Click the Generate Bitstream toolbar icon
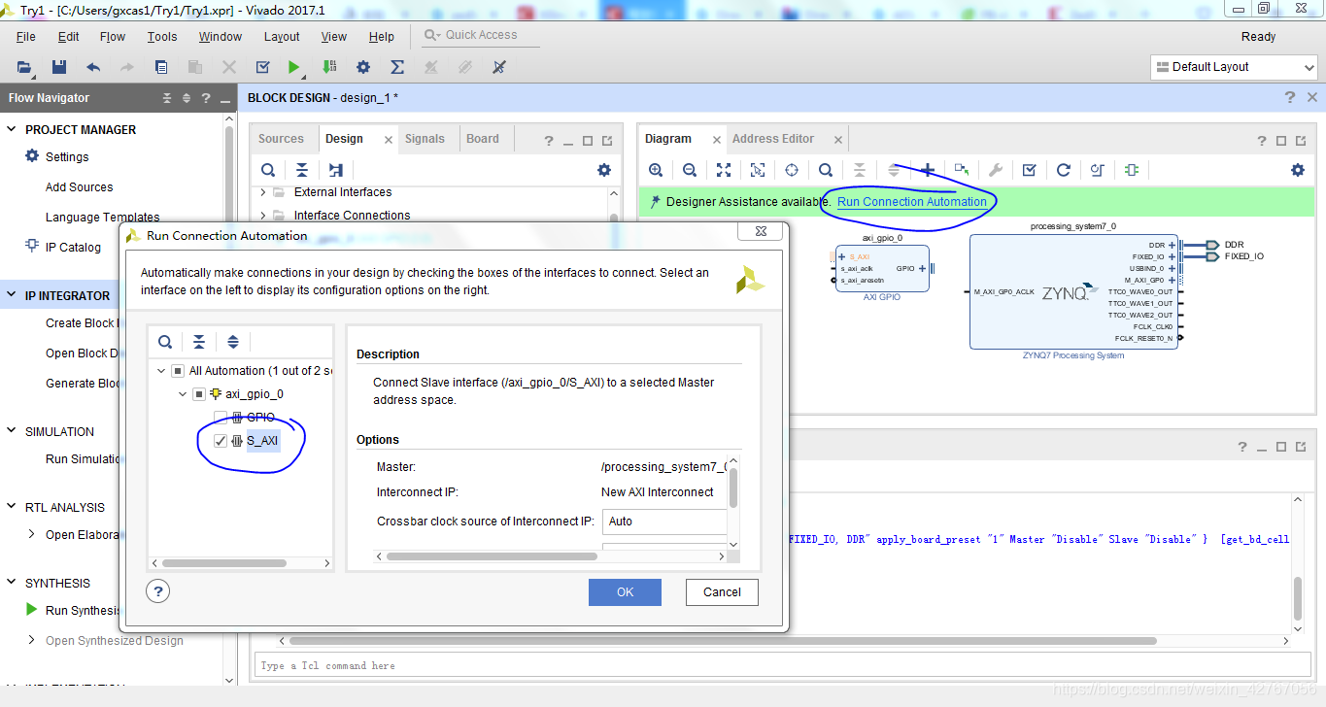This screenshot has height=707, width=1326. (x=329, y=67)
